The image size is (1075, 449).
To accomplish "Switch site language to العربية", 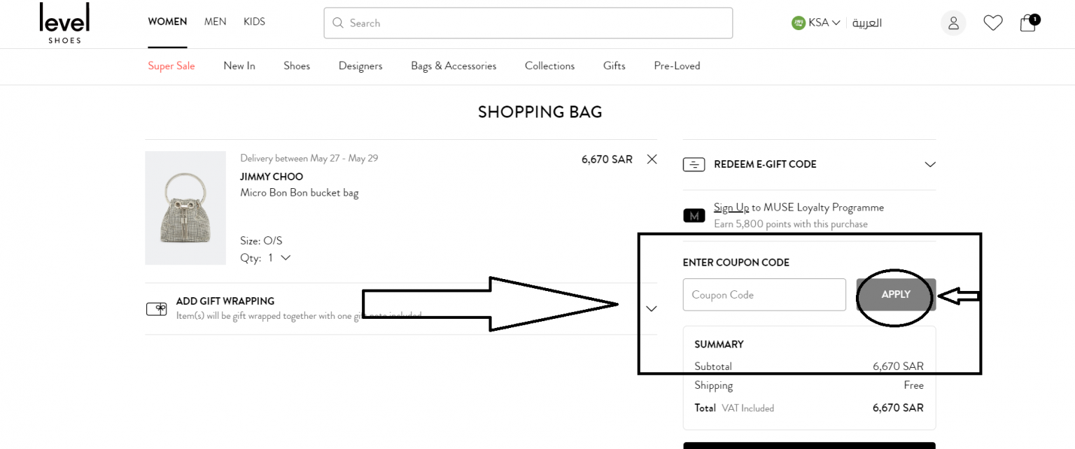I will click(x=866, y=22).
